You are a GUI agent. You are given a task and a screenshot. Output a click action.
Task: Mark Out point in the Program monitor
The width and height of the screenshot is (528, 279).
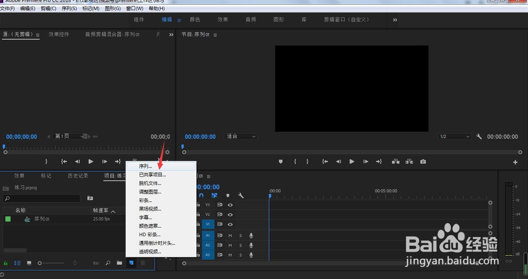pyautogui.click(x=307, y=162)
